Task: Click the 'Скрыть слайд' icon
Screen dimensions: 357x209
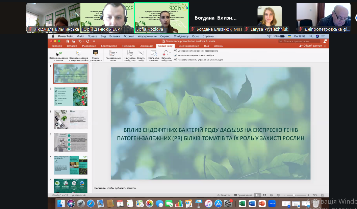Action: (x=141, y=53)
